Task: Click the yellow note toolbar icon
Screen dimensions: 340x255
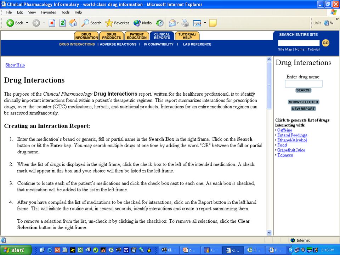Action: pyautogui.click(x=213, y=23)
